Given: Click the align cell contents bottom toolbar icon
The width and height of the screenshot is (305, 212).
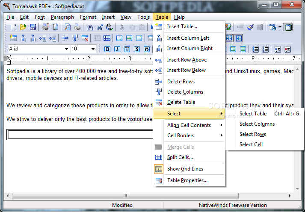Looking at the screenshot, I should (x=119, y=38).
